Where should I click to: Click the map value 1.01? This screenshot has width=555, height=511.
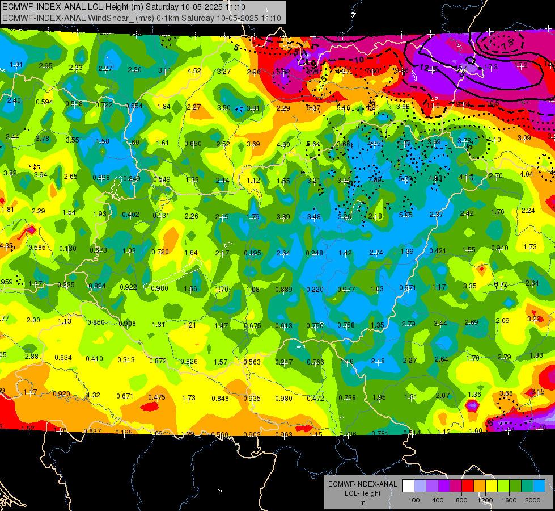(16, 65)
